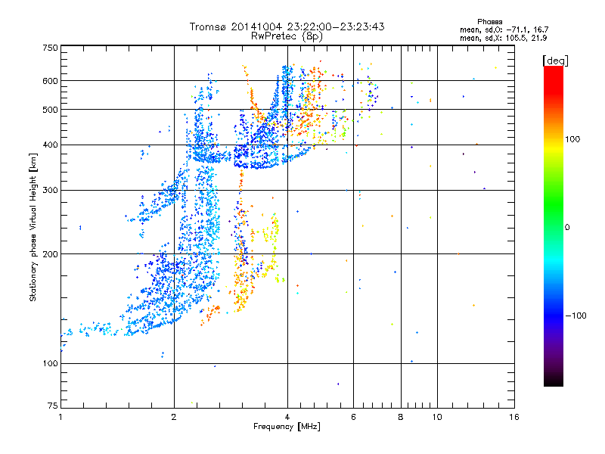This screenshot has height=454, width=605.
Task: Click the 'mean, sd,X: 105.5, 21.9' line
Action: 503,38
